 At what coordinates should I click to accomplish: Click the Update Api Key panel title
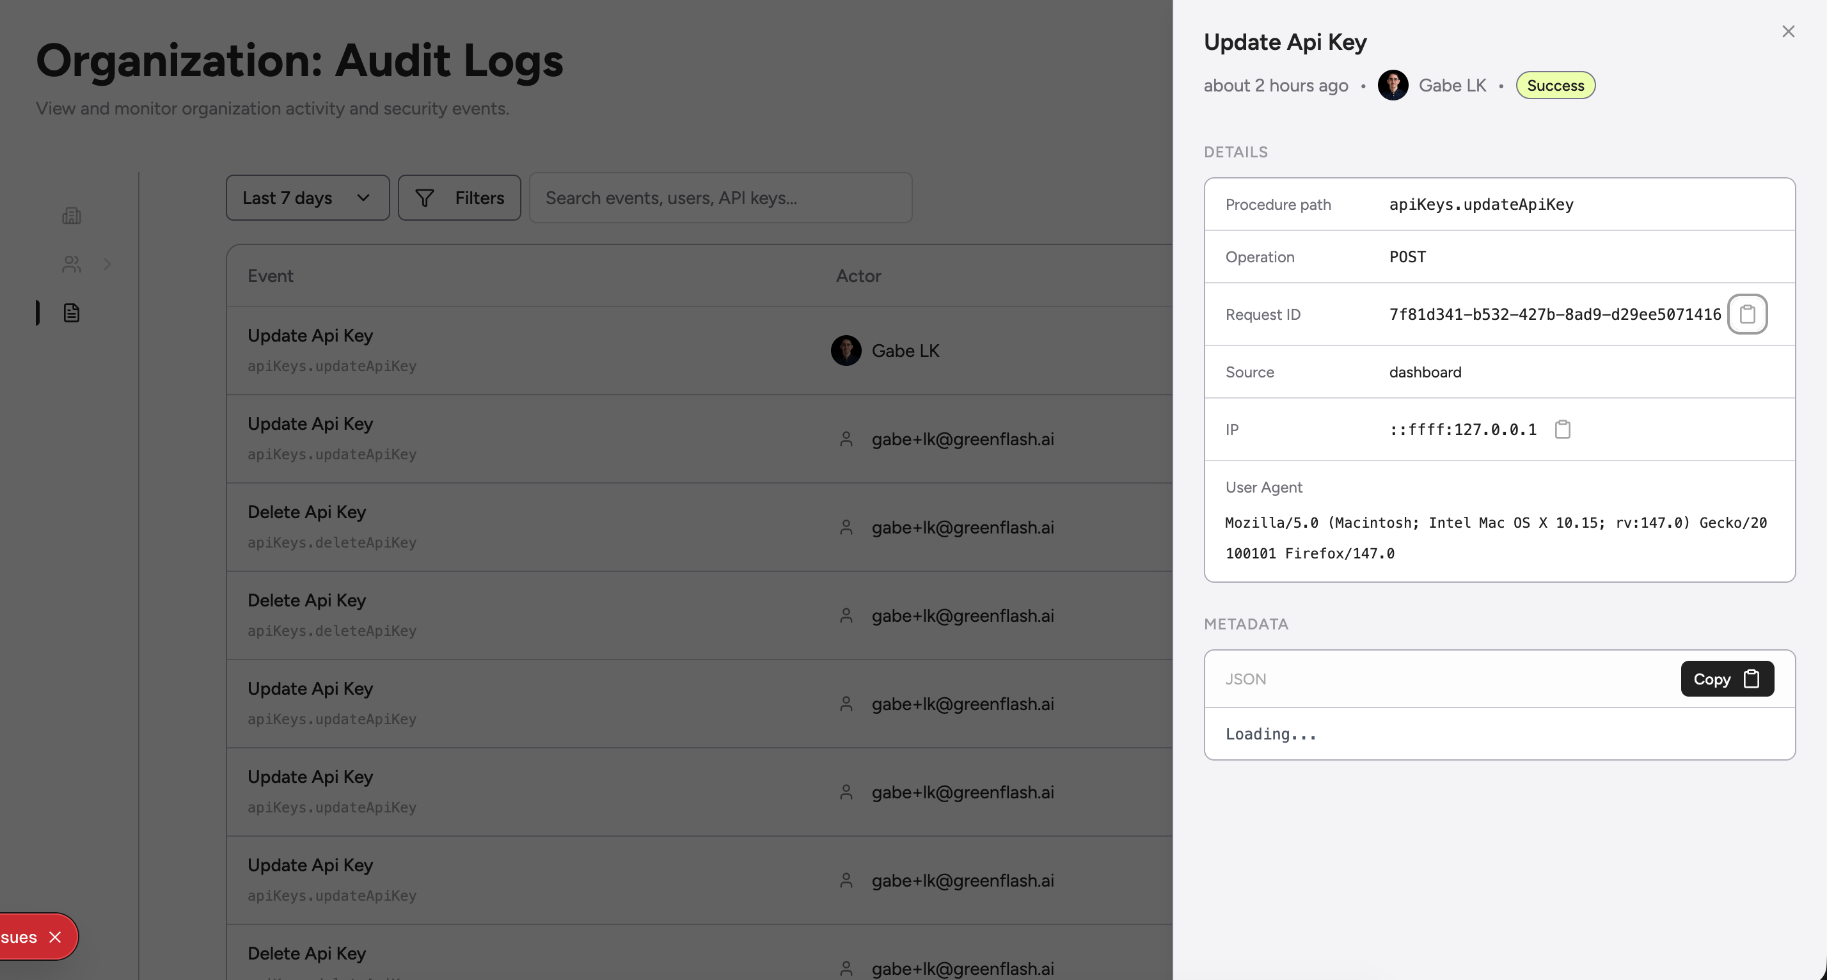coord(1285,42)
